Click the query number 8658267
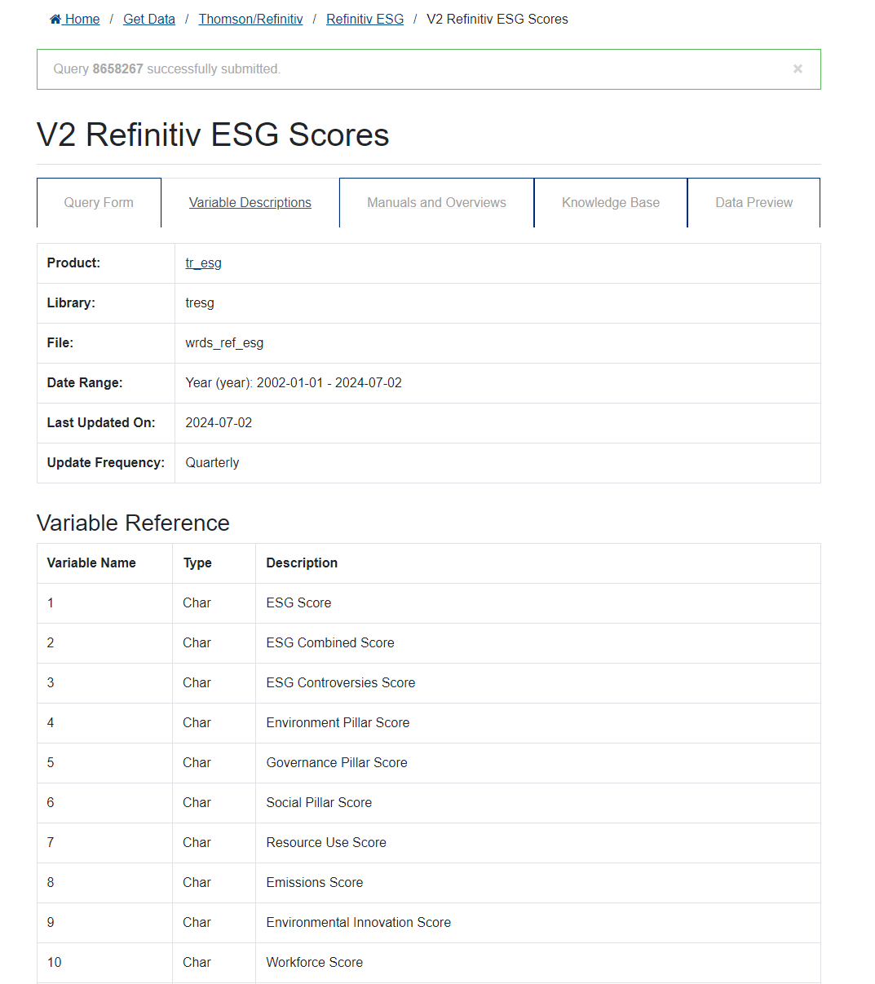 (x=117, y=69)
